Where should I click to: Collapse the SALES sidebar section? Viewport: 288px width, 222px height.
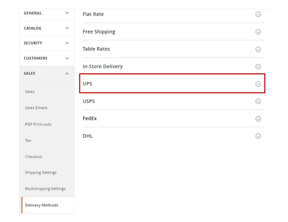pos(46,73)
